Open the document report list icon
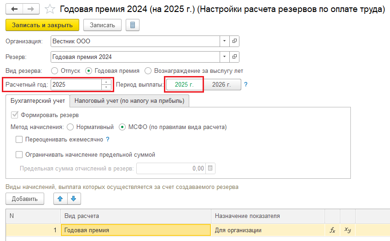 click(x=133, y=25)
